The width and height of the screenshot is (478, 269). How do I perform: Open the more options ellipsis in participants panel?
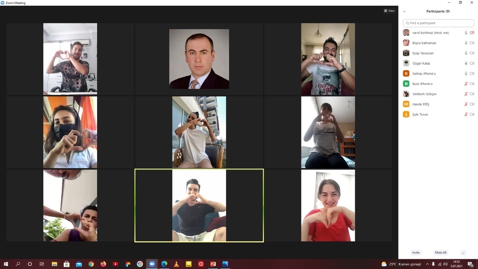pyautogui.click(x=463, y=253)
